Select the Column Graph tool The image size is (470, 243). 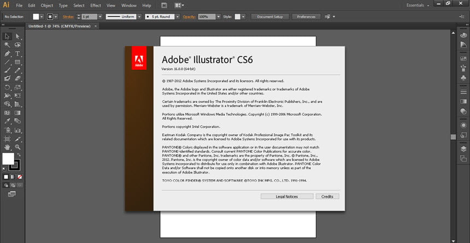point(17,130)
